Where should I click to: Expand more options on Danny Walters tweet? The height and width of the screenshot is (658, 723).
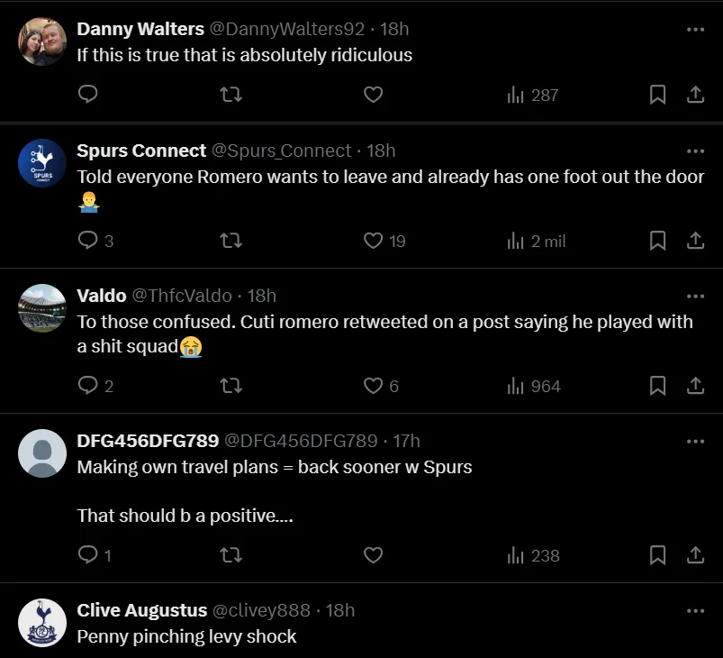pyautogui.click(x=695, y=30)
